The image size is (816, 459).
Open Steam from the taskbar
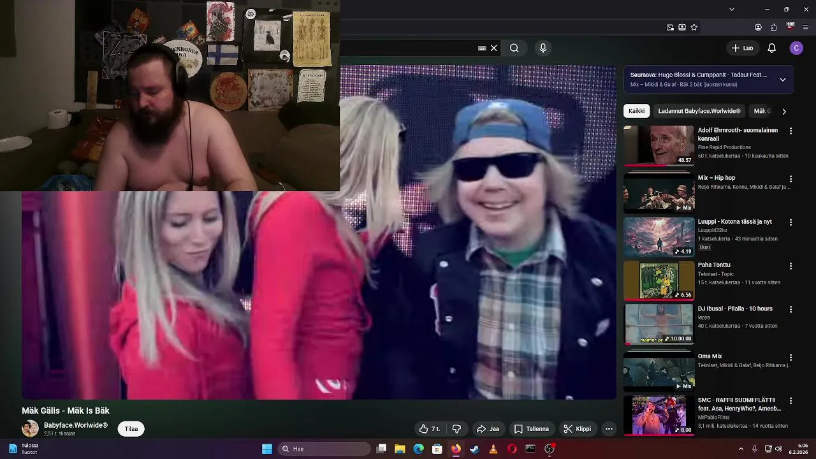474,449
